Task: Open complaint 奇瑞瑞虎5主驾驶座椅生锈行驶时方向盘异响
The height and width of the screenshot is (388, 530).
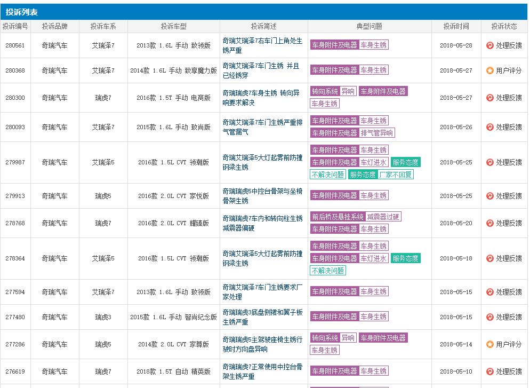Action: click(x=262, y=344)
